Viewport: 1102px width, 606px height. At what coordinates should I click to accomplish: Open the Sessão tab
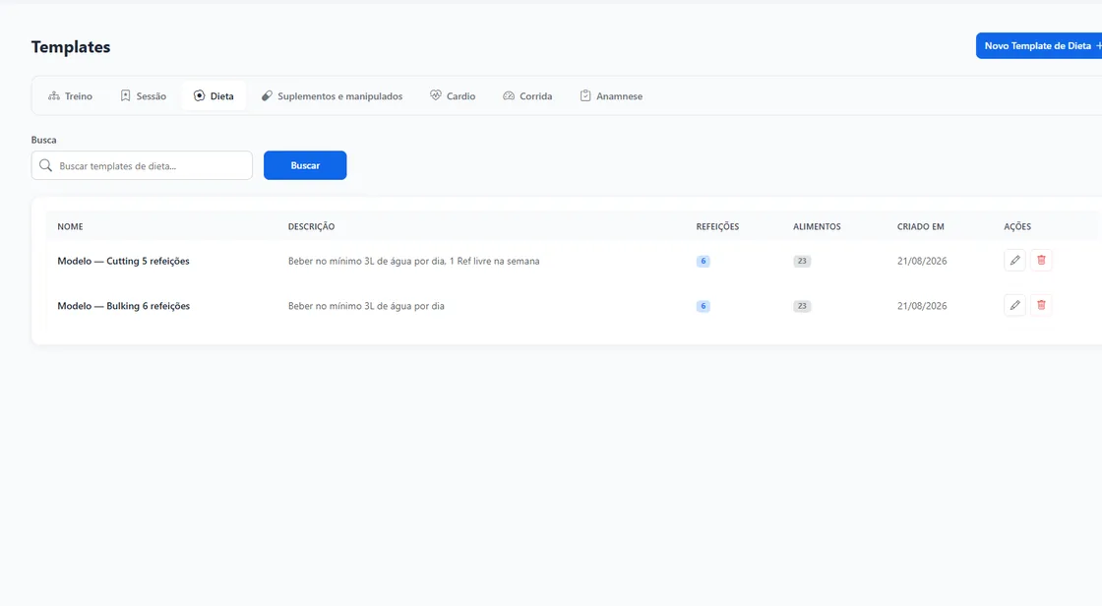144,96
